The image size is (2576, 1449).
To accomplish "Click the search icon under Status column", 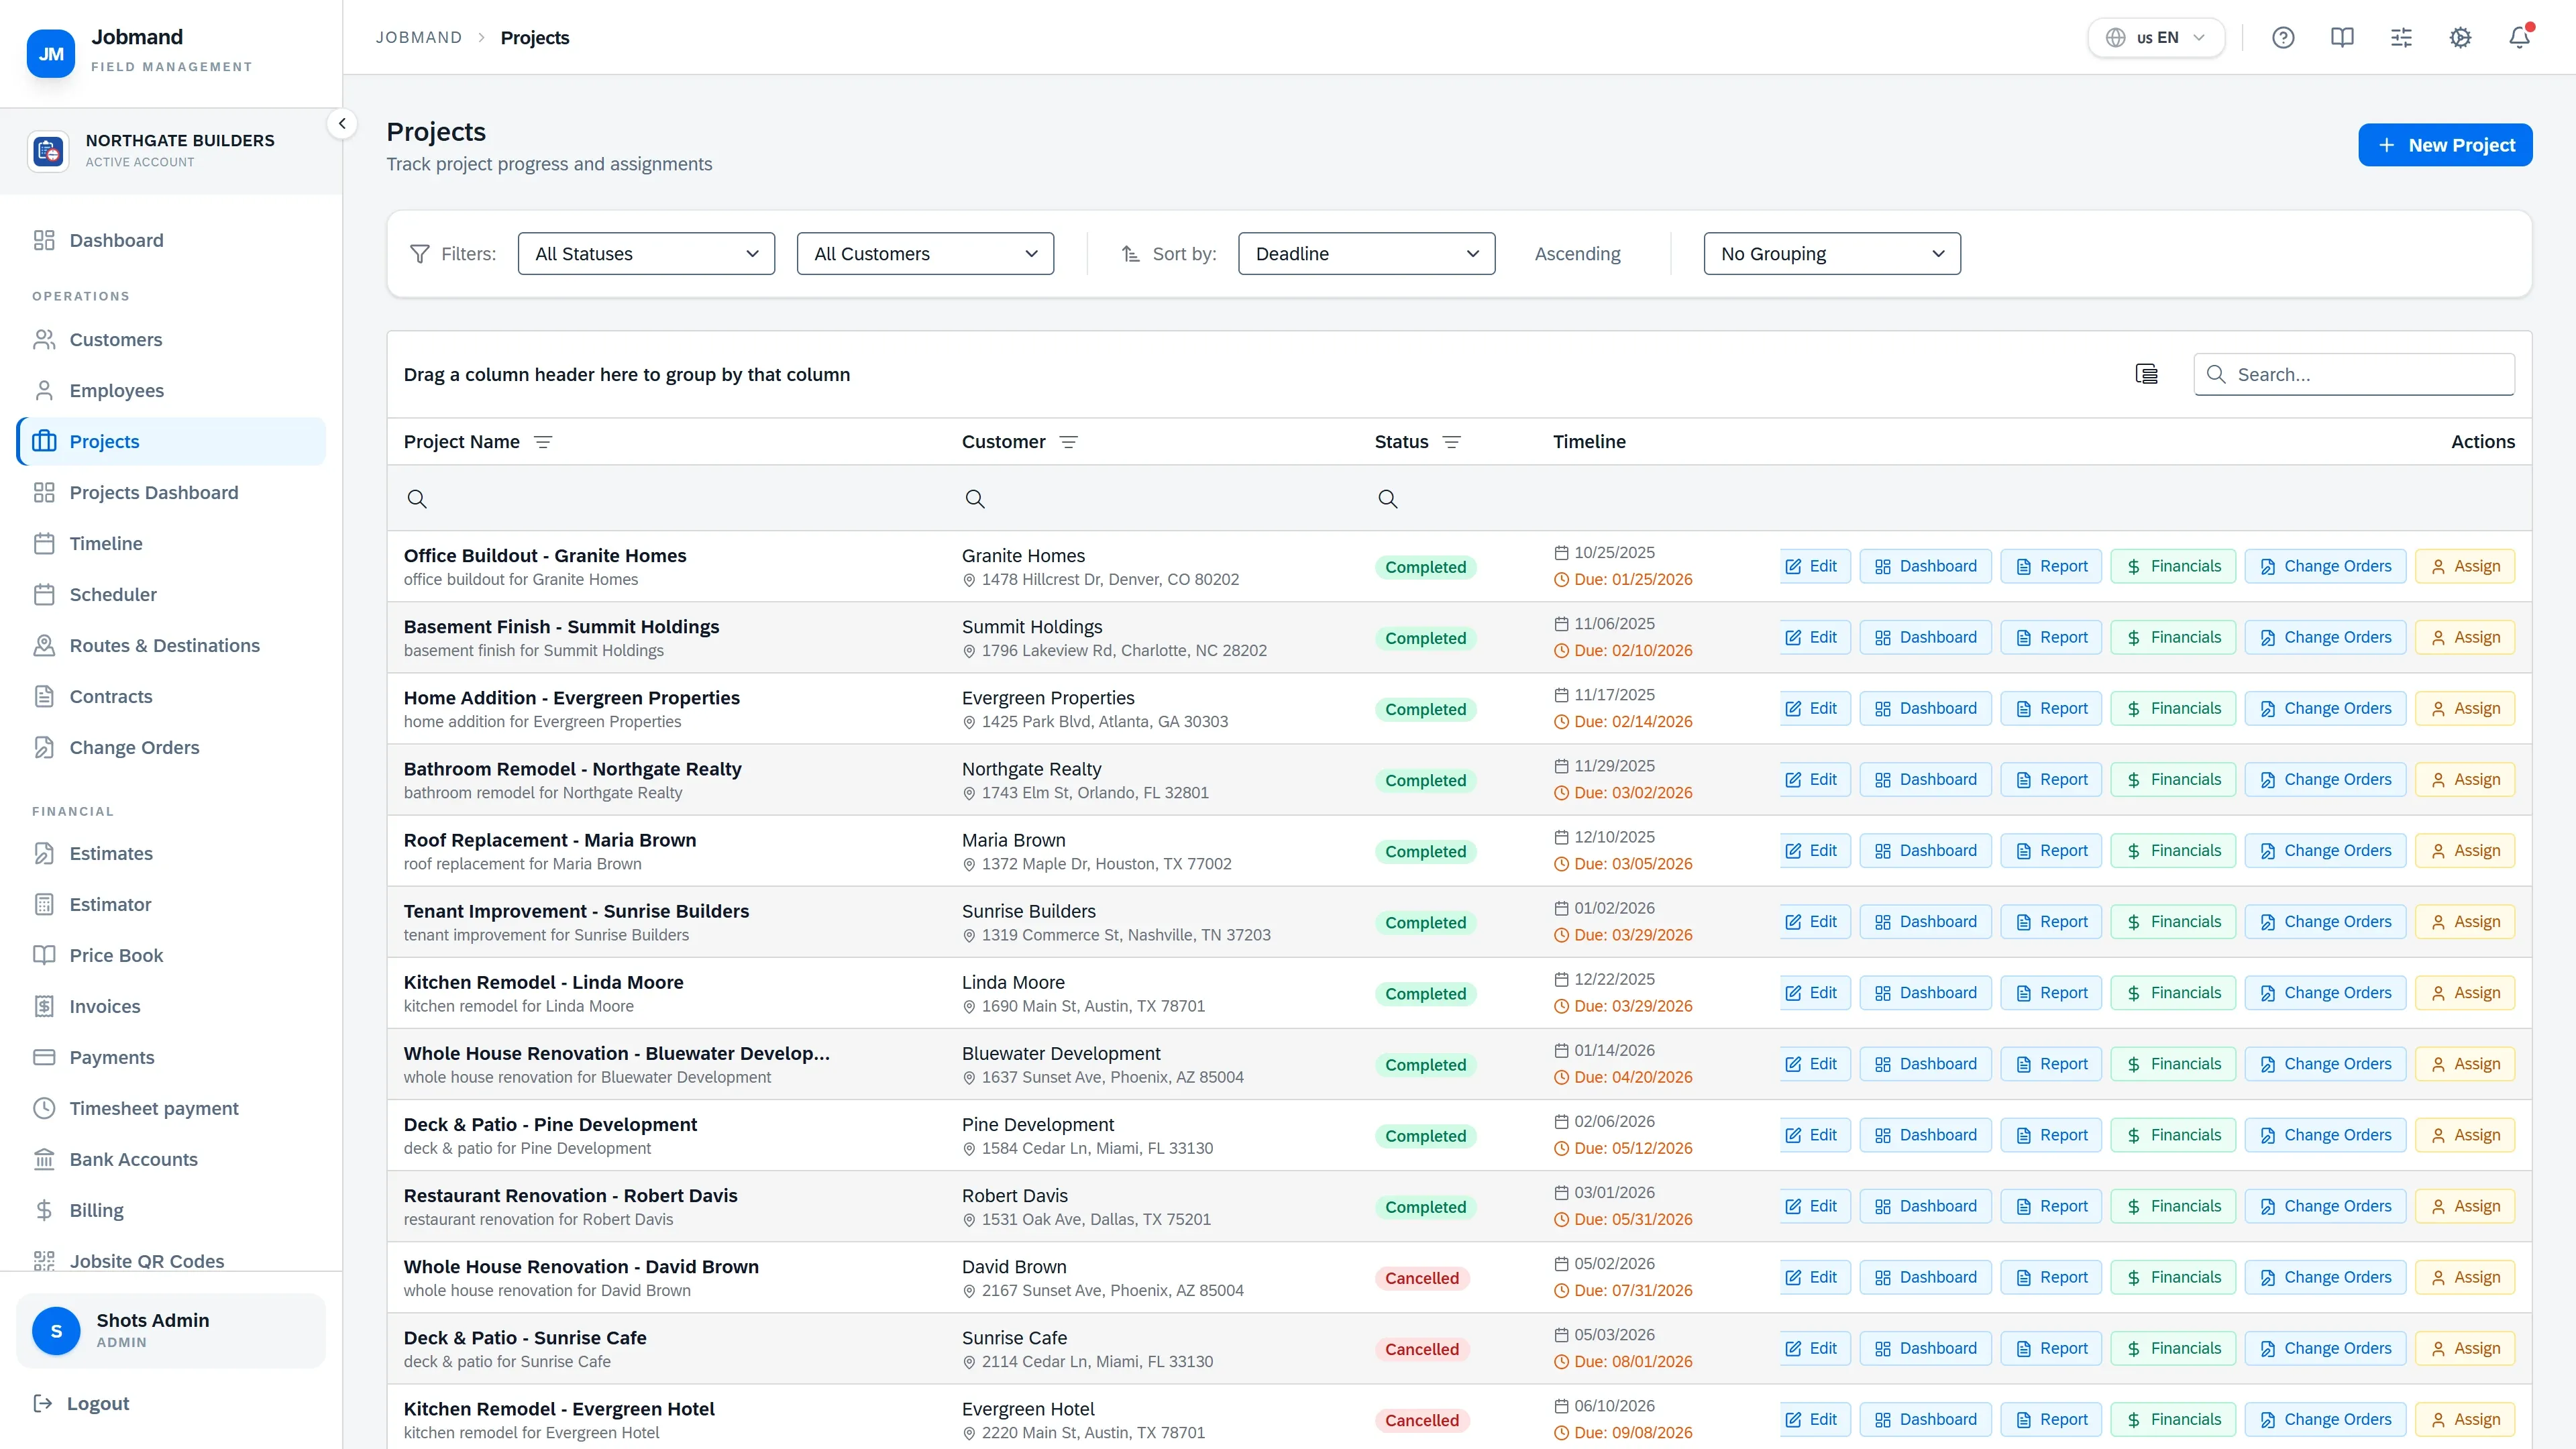I will (x=1388, y=499).
